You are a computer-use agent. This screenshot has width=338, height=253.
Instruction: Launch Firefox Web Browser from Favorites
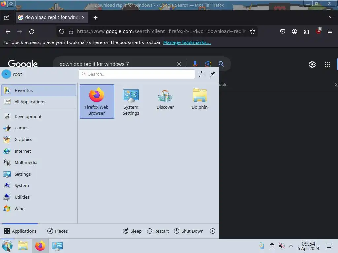(x=97, y=101)
